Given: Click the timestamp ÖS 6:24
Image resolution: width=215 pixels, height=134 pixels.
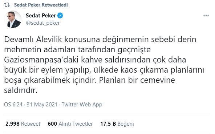Looking at the screenshot, I should tap(13, 105).
